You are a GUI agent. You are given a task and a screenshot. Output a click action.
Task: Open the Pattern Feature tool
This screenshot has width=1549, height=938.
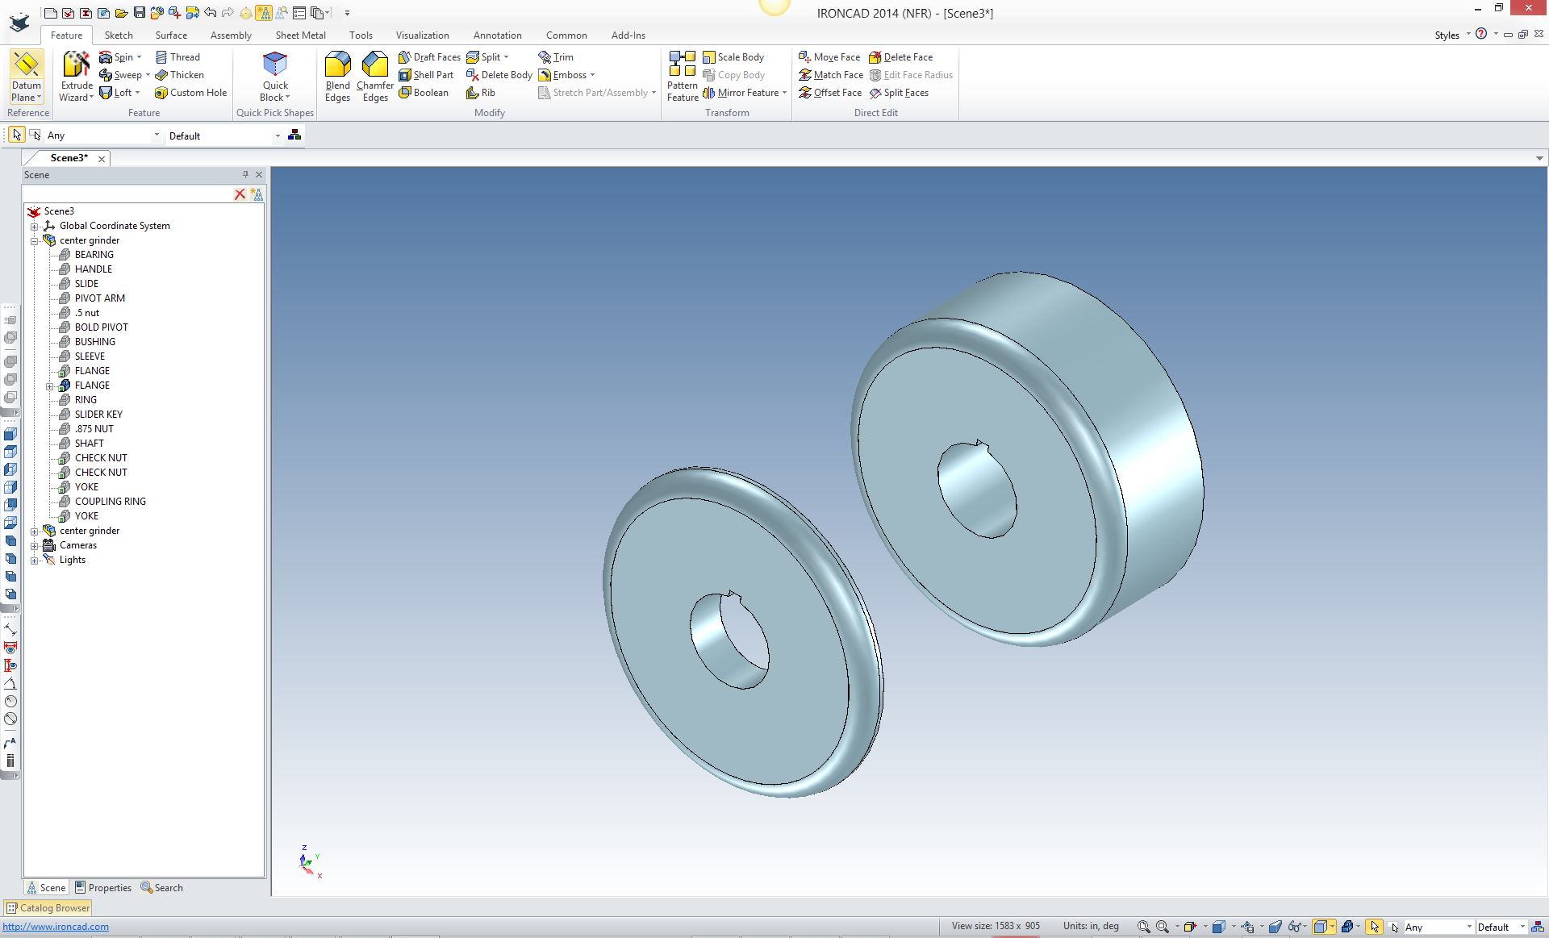tap(682, 65)
